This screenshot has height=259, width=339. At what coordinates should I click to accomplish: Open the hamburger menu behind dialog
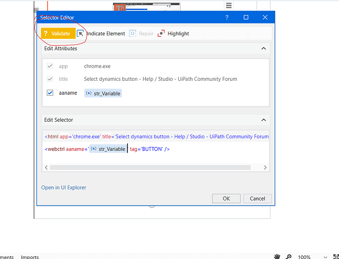[229, 5]
